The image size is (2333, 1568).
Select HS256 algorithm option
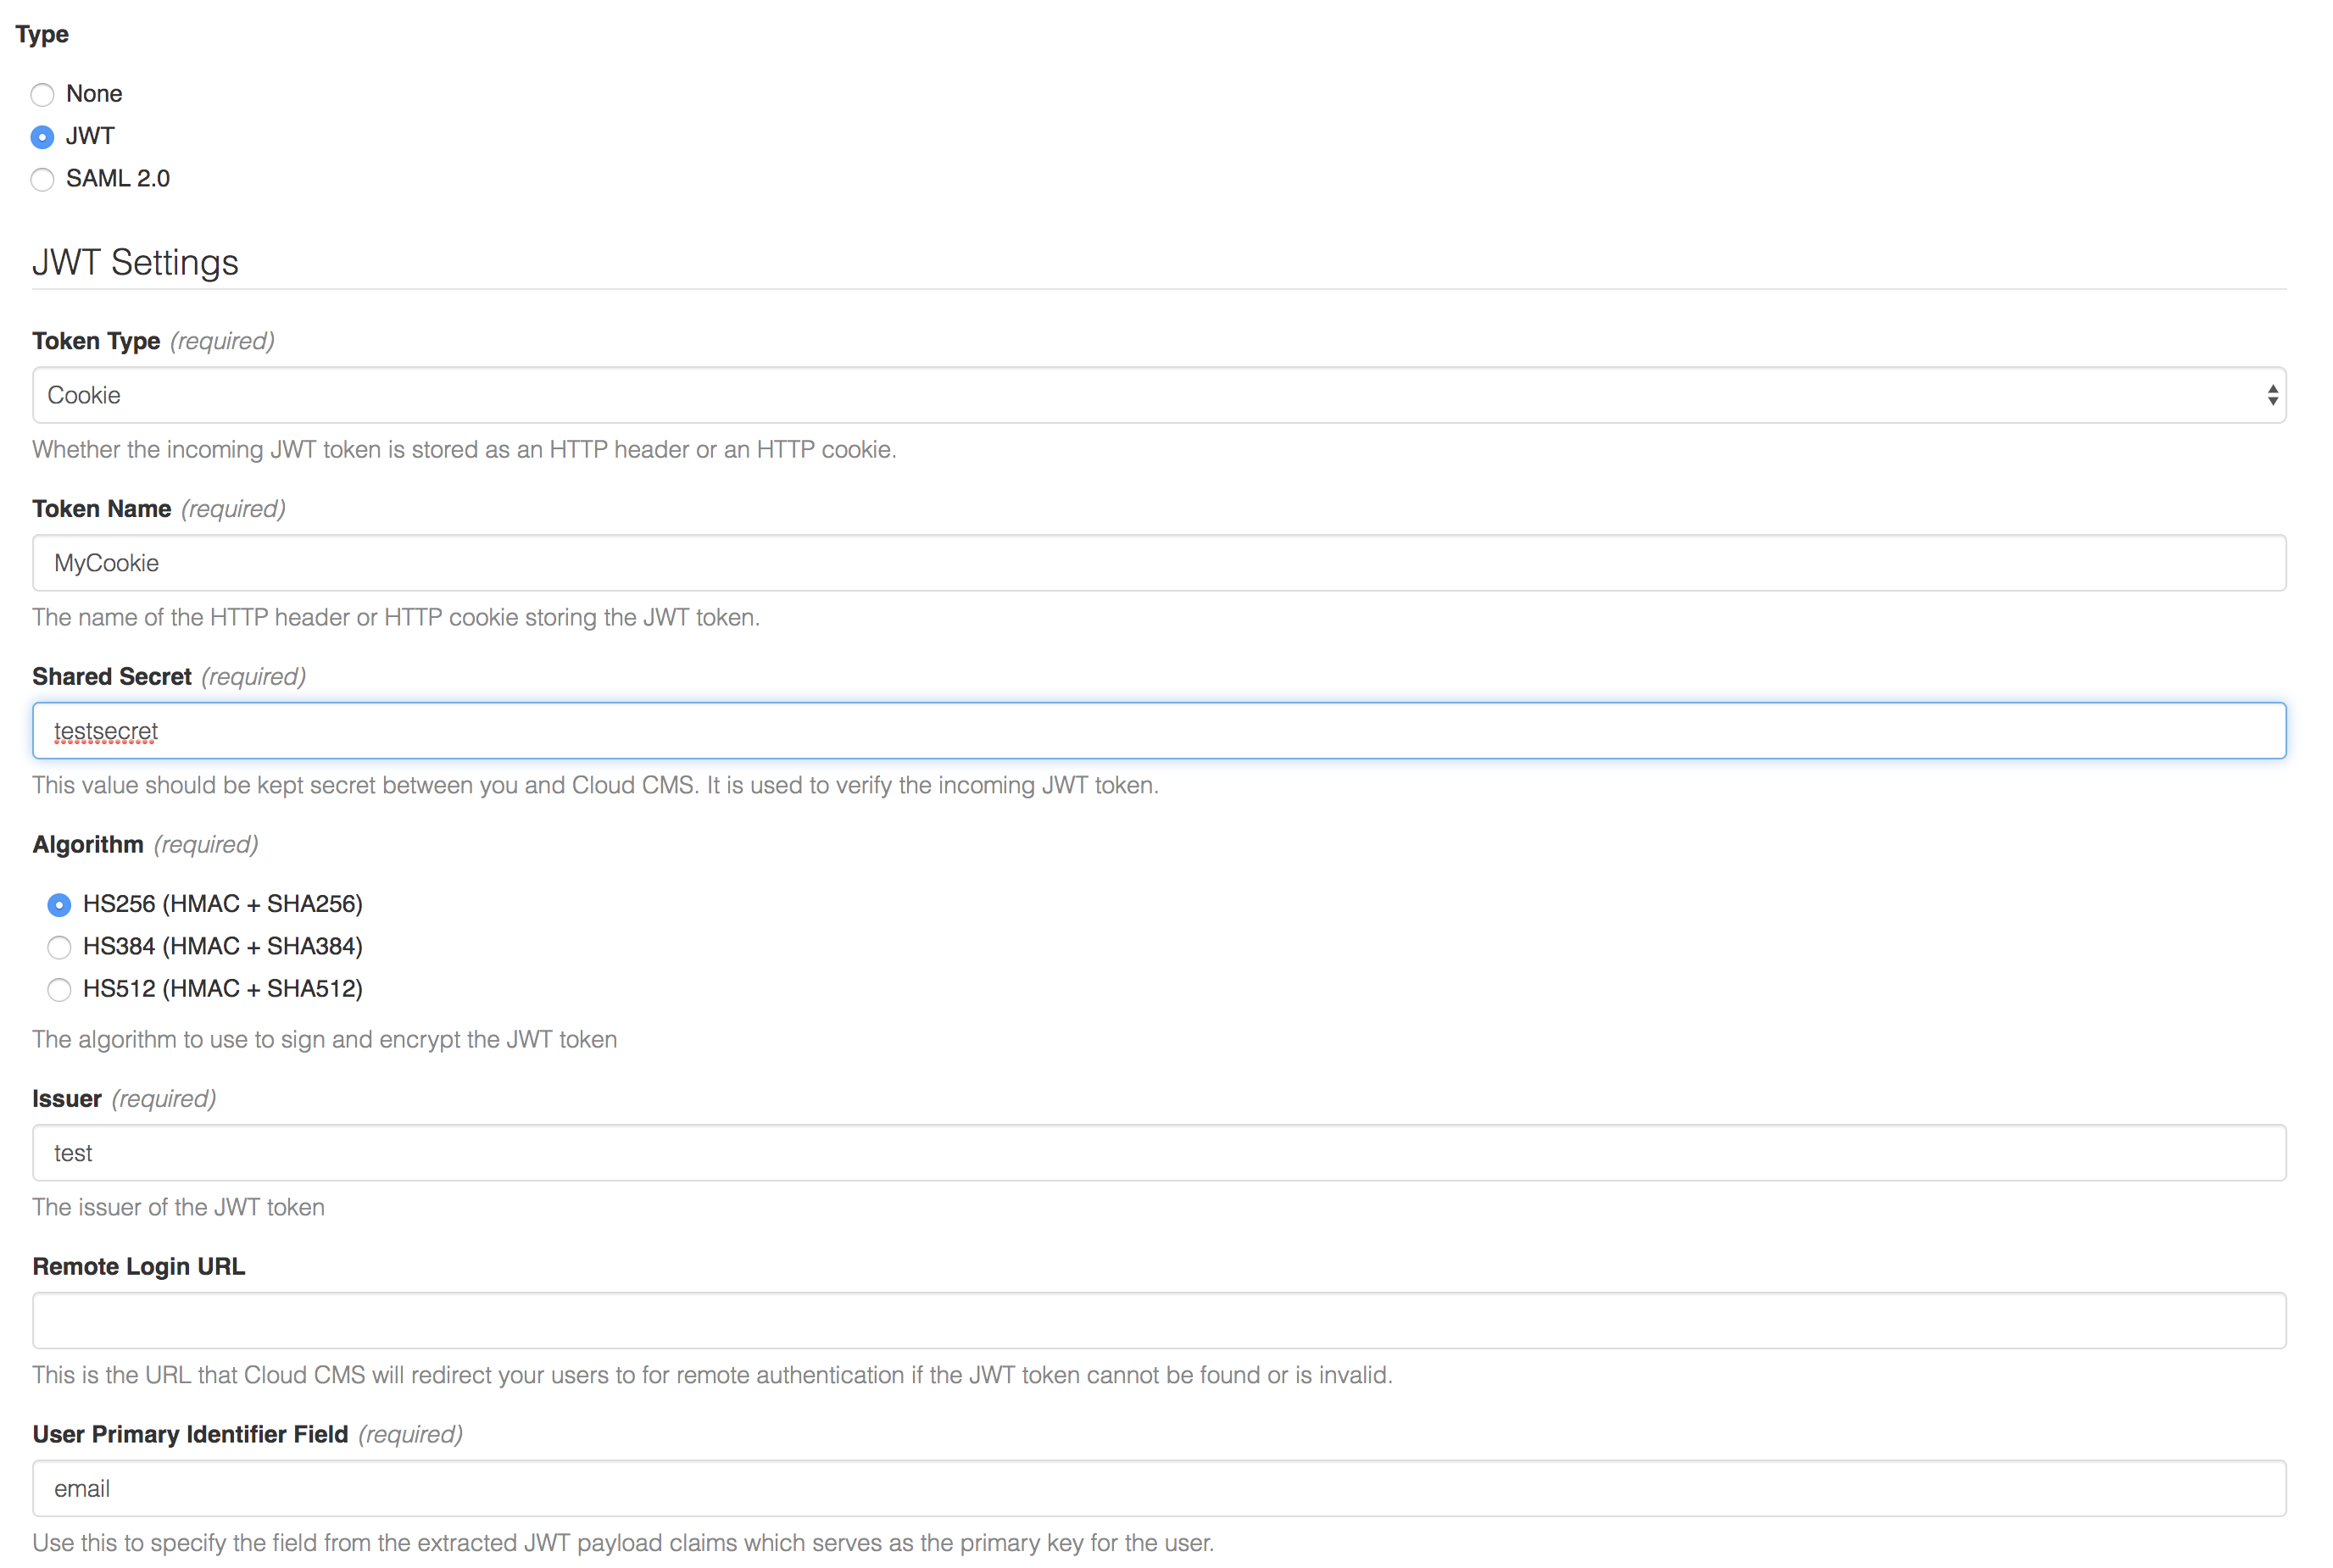(x=59, y=905)
